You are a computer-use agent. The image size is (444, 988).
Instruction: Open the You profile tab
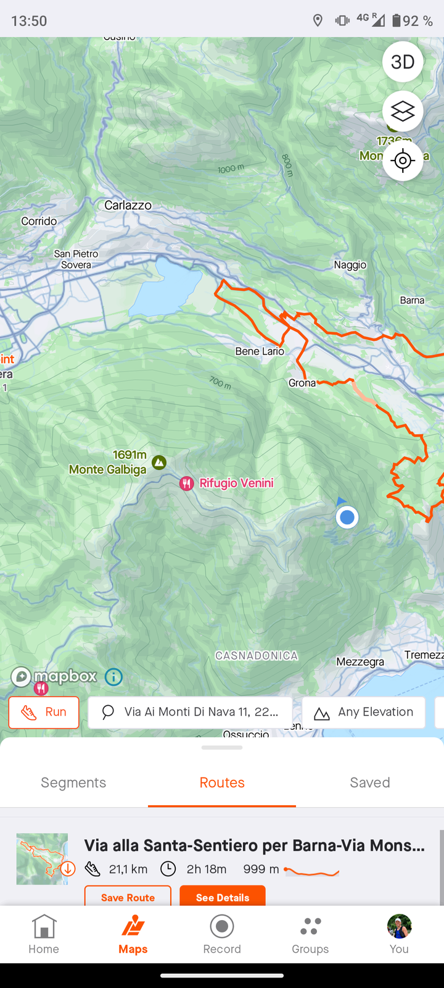pyautogui.click(x=399, y=935)
